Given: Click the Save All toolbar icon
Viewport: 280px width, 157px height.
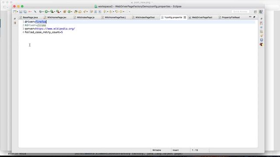Looking at the screenshot, I should coord(25,12).
